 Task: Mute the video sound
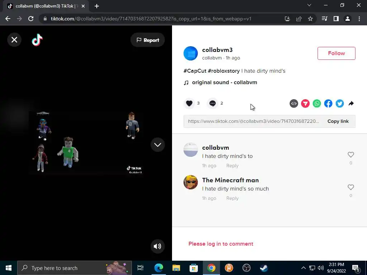tap(158, 246)
